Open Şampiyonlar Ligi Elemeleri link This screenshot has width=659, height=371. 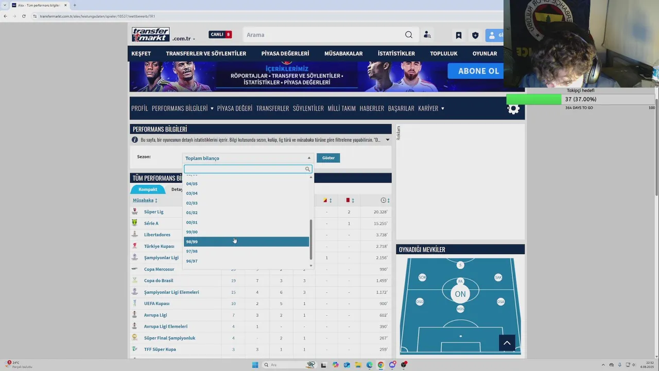(x=171, y=292)
